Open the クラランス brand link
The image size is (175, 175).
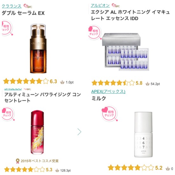click(x=11, y=6)
